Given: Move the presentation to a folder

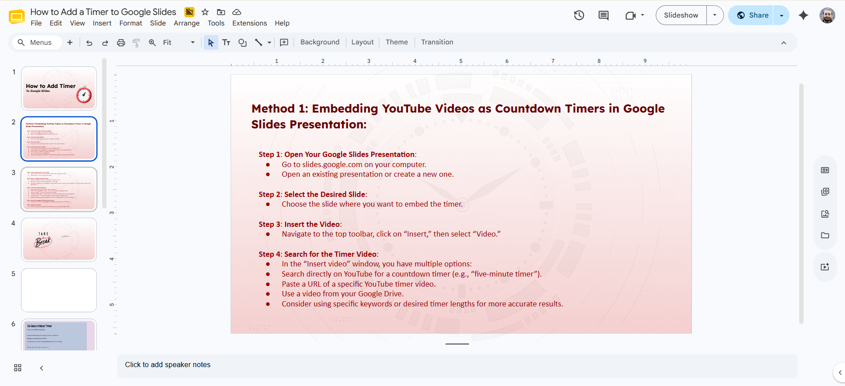Looking at the screenshot, I should tap(221, 12).
